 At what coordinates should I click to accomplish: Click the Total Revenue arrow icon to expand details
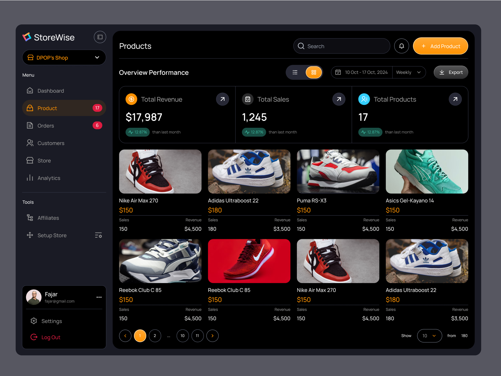click(222, 99)
